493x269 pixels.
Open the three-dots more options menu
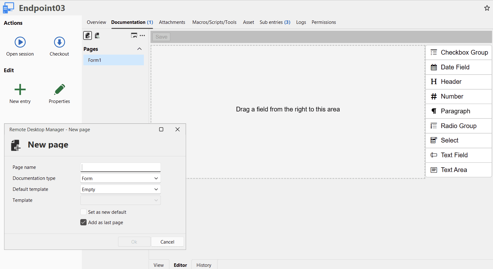pos(142,35)
